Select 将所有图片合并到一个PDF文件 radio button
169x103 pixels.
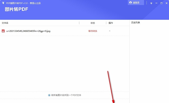(49, 95)
